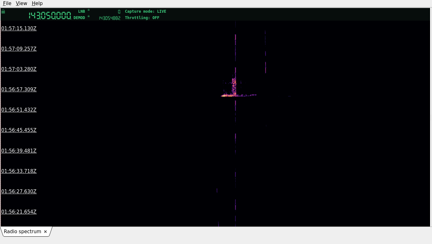Click the bright horizontal signal burst in waterfall
Image resolution: width=432 pixels, height=244 pixels.
click(238, 95)
